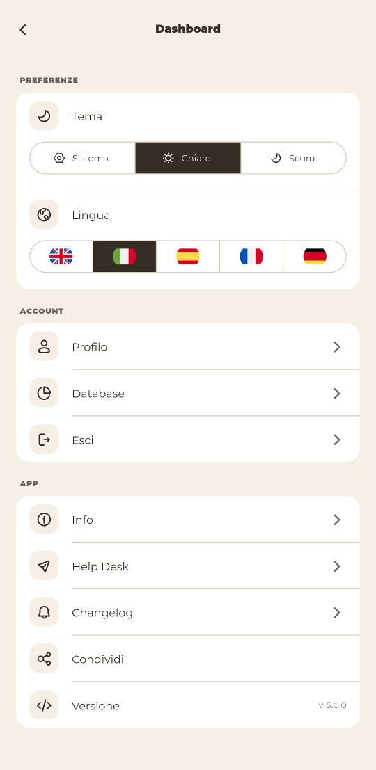Viewport: 376px width, 770px height.
Task: Open Profilo via its chevron arrow
Action: [337, 347]
